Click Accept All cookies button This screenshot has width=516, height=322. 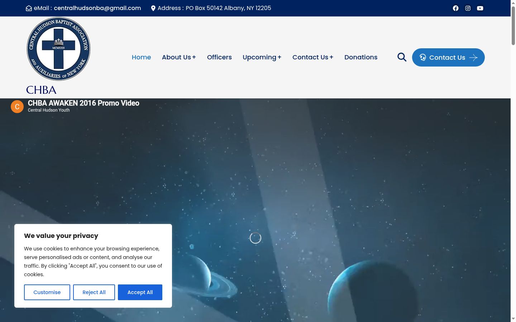(x=140, y=292)
